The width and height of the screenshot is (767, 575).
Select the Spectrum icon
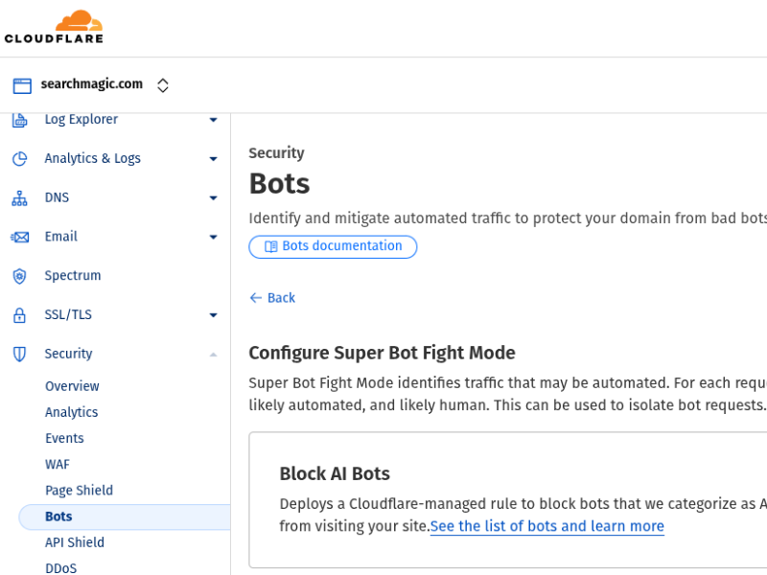coord(21,275)
